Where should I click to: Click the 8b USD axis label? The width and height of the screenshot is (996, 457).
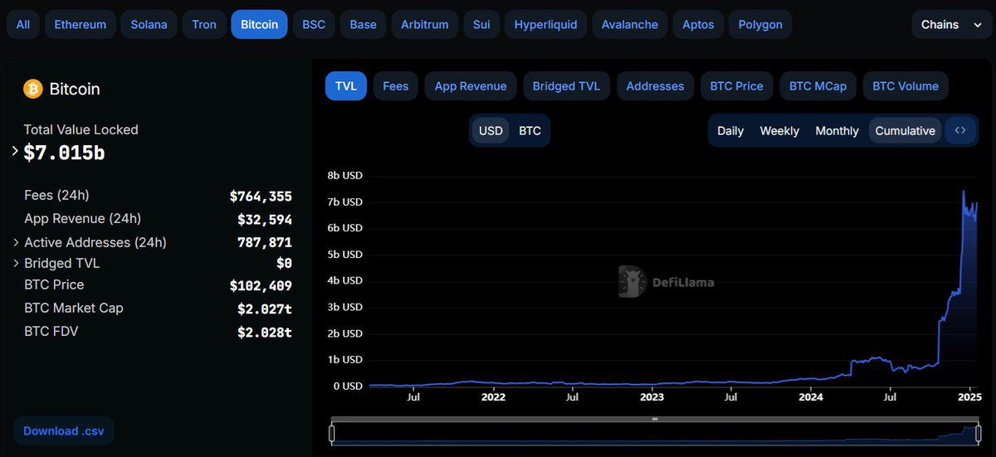point(344,176)
